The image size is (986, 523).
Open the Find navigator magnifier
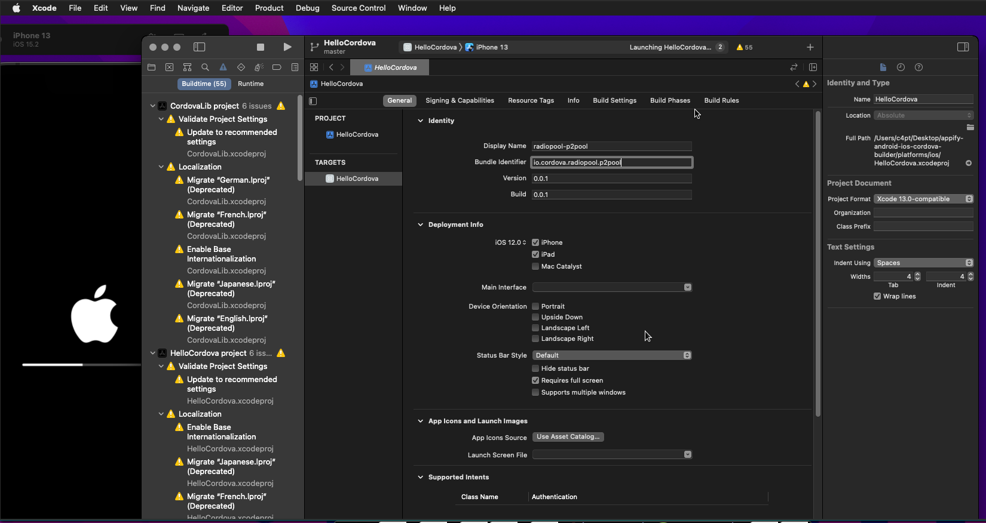206,67
